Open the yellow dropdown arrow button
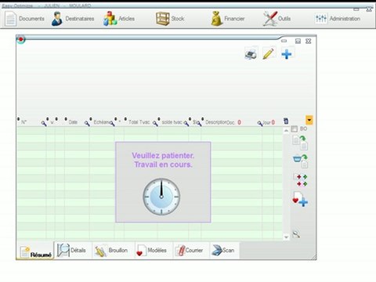 [x=309, y=121]
